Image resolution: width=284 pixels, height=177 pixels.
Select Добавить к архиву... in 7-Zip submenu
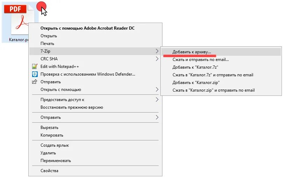pos(192,52)
